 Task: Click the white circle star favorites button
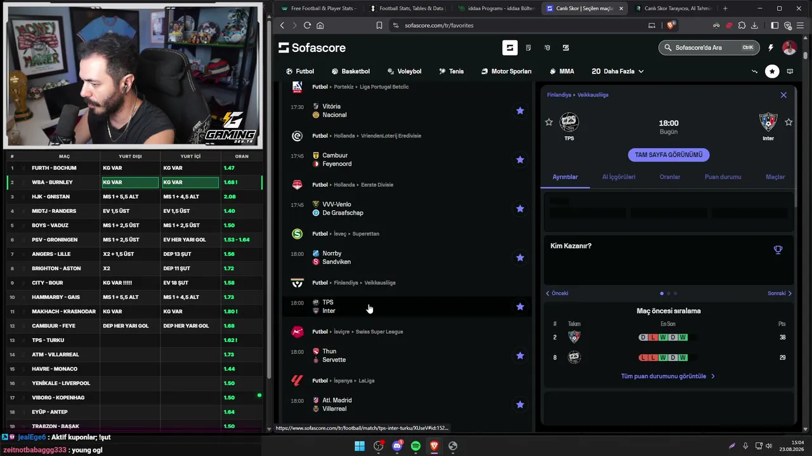(772, 72)
